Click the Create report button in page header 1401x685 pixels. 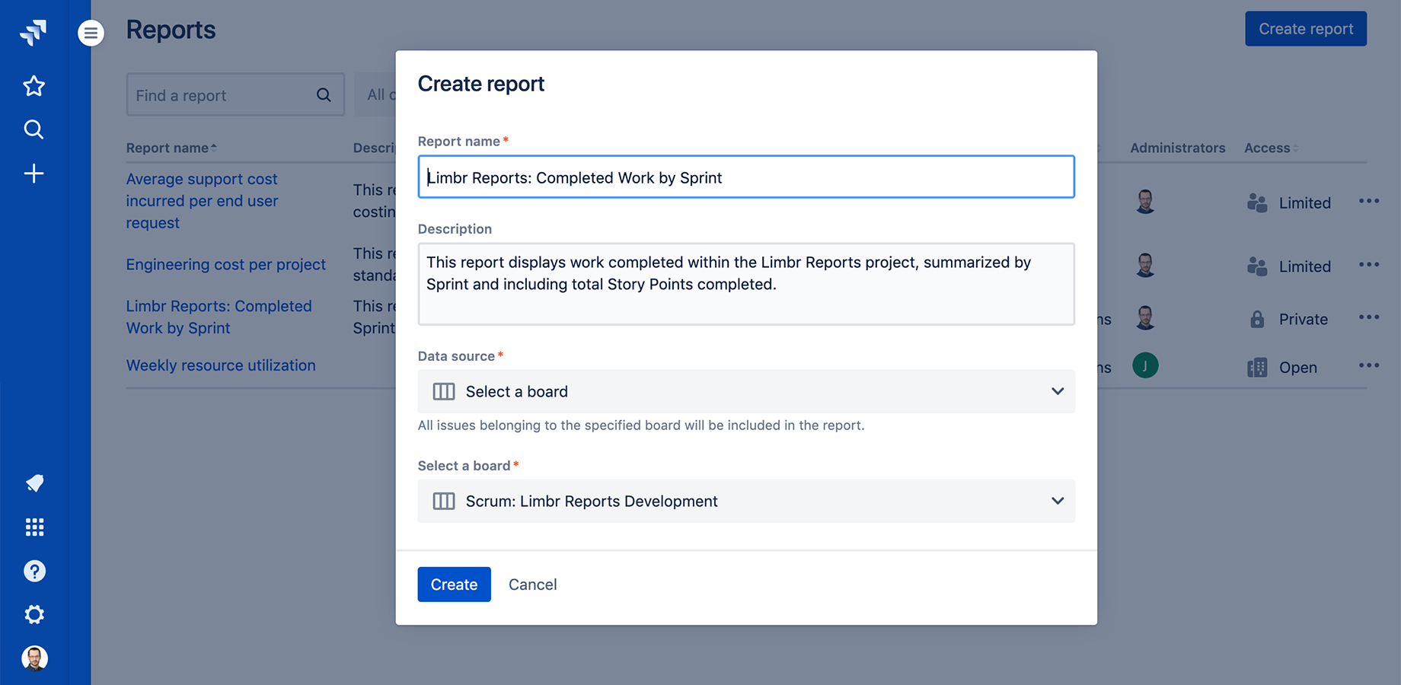(x=1306, y=29)
